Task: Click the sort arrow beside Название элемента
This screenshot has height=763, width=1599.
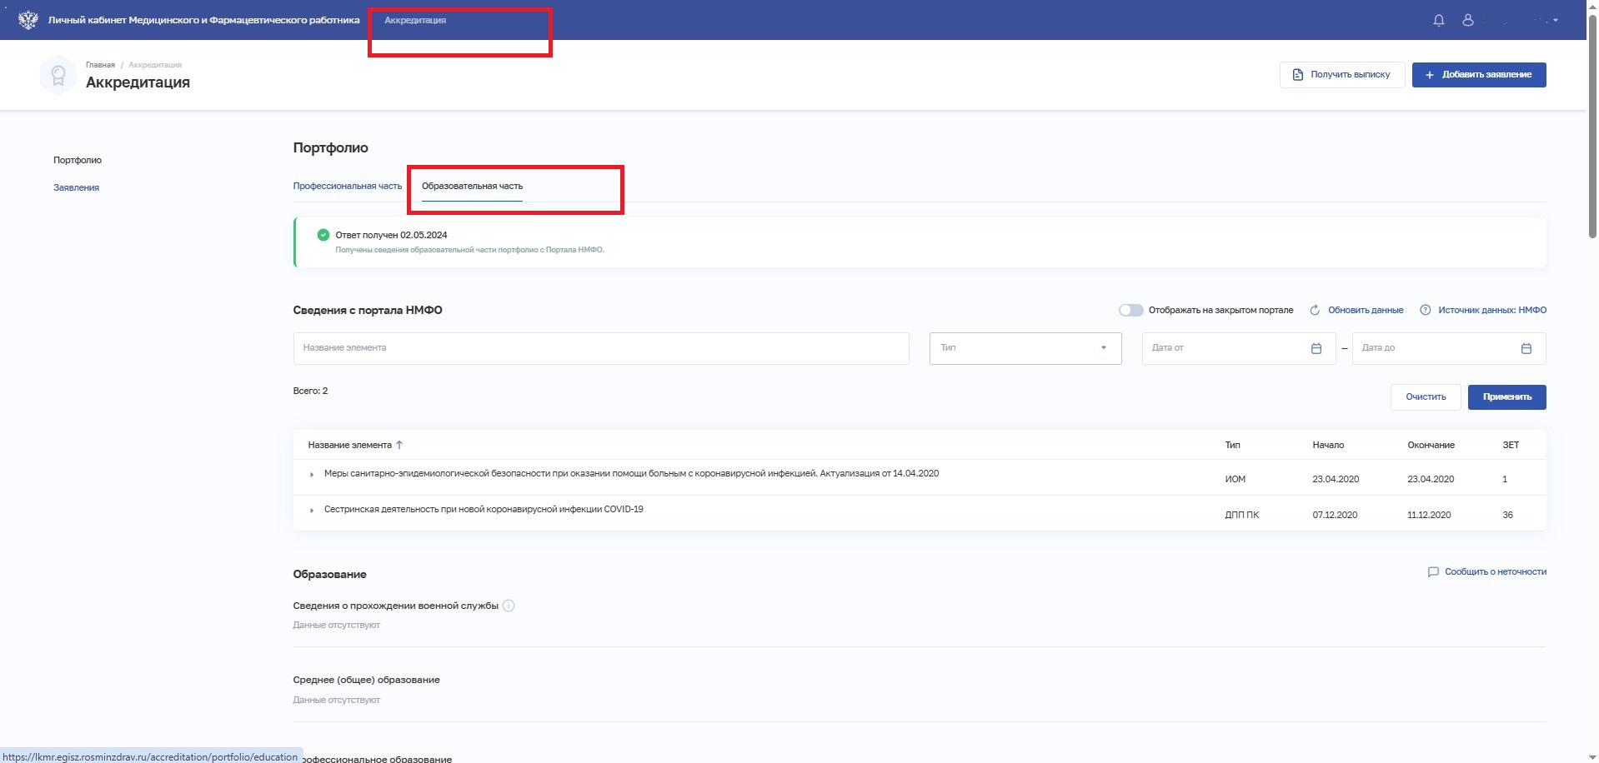Action: 399,445
